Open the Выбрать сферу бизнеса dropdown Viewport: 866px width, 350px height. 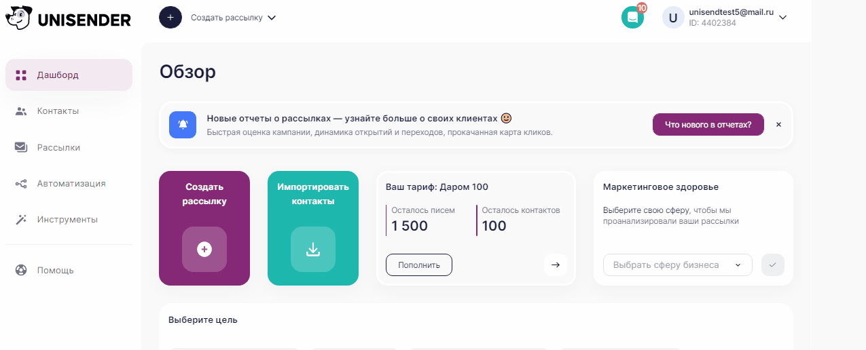pos(678,265)
